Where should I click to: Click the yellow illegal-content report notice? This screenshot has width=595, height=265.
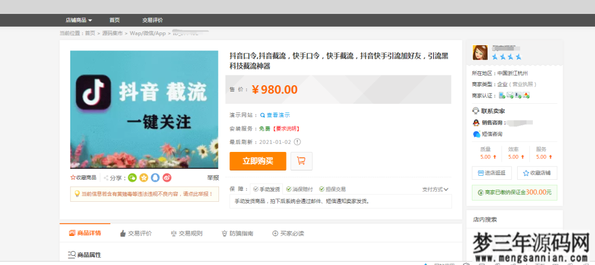(x=145, y=194)
